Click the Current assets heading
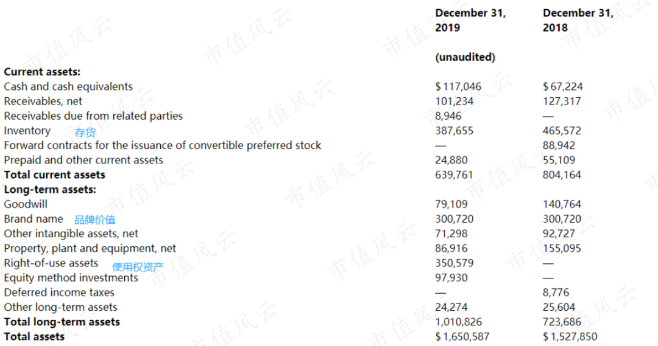The image size is (658, 346). [42, 72]
